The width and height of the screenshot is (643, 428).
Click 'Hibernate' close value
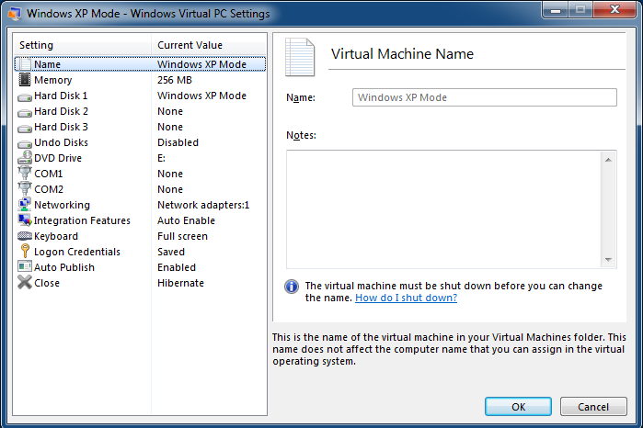(181, 283)
